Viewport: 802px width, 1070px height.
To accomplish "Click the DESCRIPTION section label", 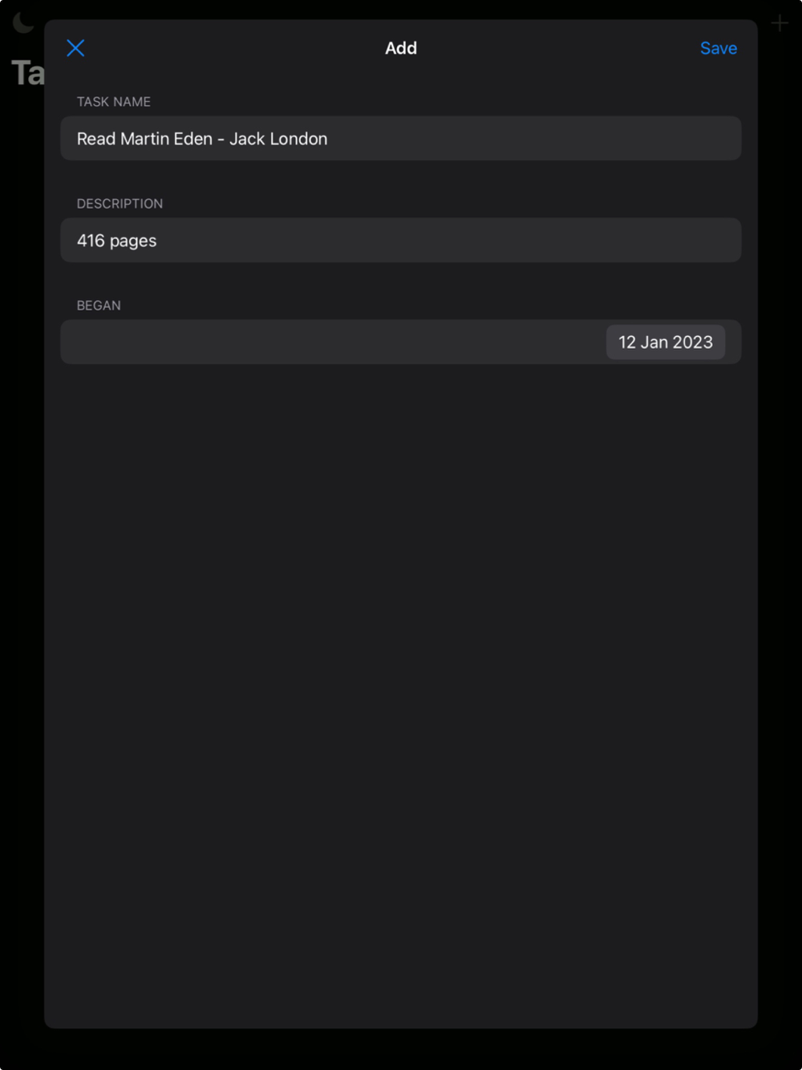I will [x=119, y=204].
